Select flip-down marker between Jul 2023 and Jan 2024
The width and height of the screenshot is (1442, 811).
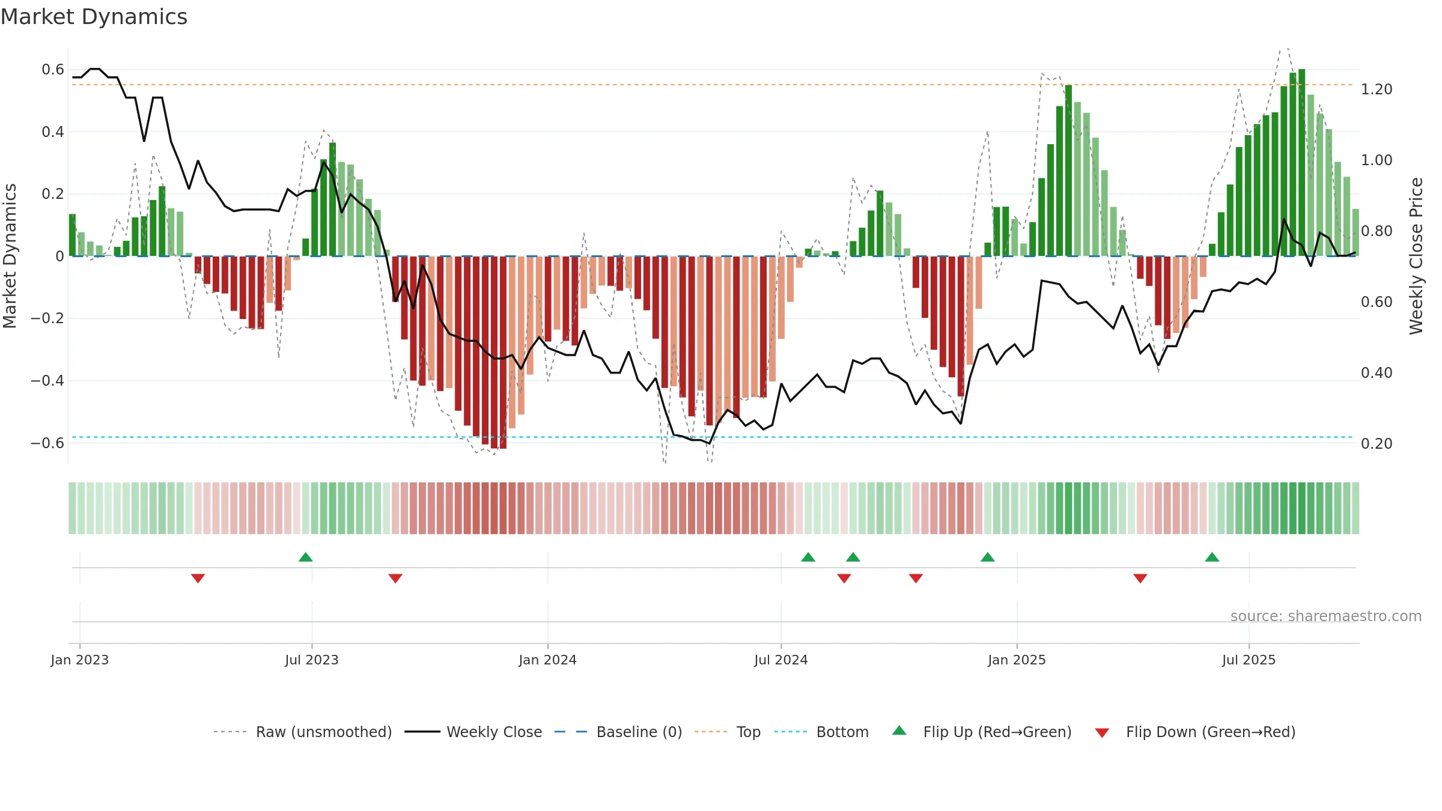pos(395,579)
